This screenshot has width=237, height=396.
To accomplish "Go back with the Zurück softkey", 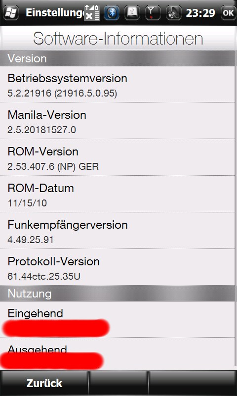I will 44,383.
